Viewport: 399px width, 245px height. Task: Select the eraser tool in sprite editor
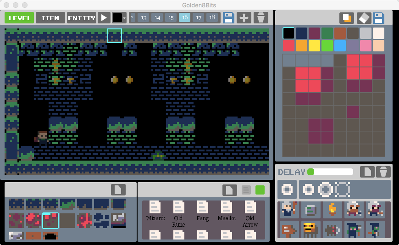[x=363, y=18]
